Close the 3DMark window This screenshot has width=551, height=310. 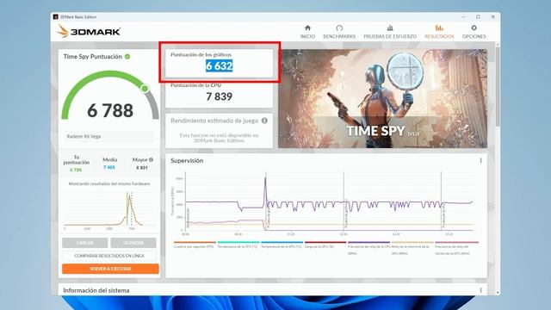493,17
